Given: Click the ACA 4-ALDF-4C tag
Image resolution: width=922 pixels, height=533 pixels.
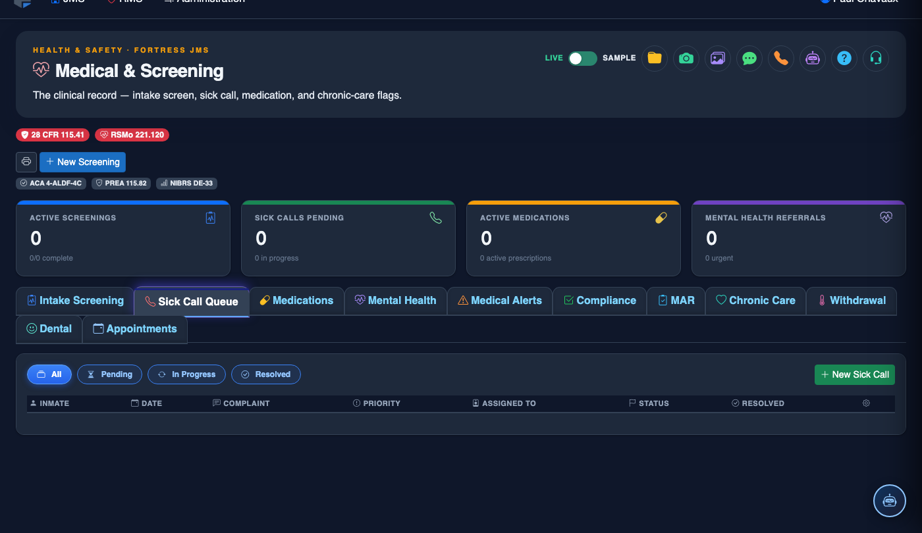Looking at the screenshot, I should [x=51, y=183].
